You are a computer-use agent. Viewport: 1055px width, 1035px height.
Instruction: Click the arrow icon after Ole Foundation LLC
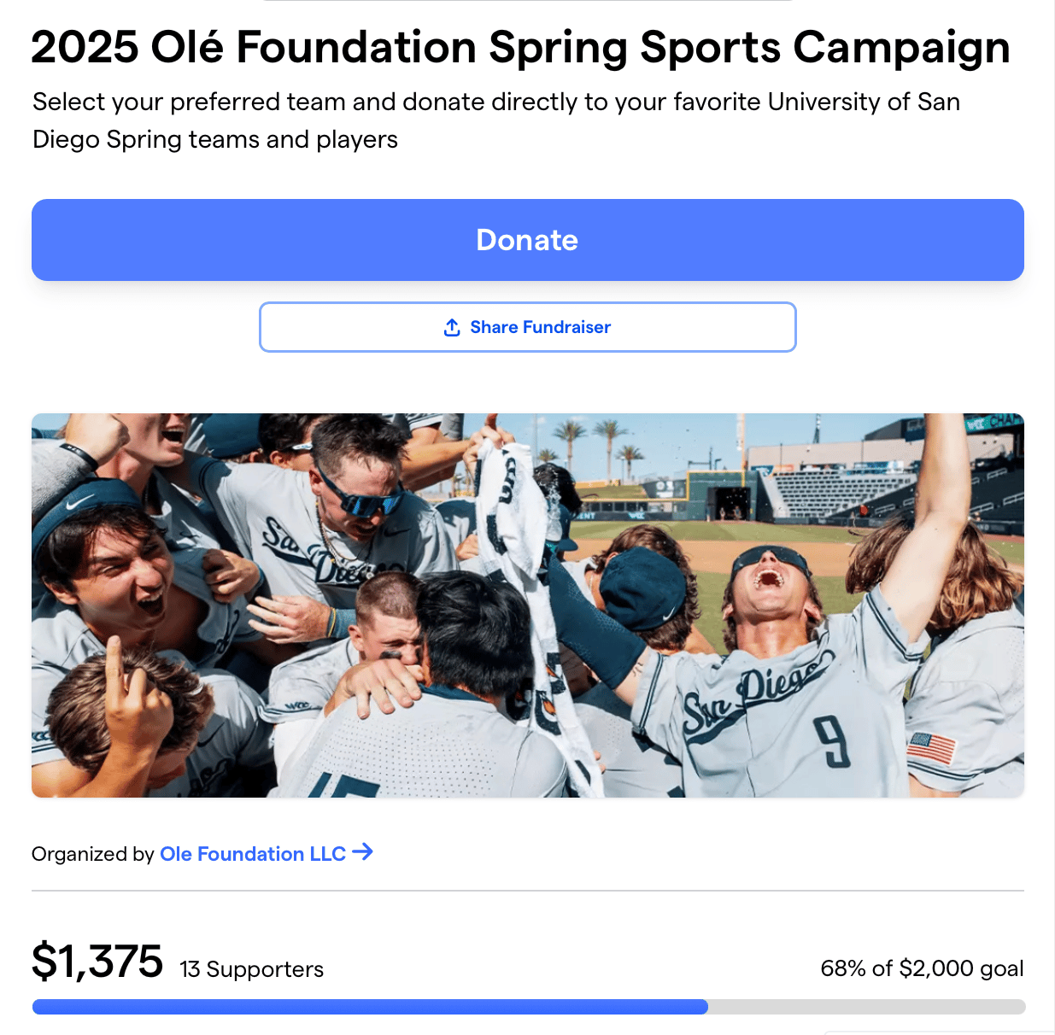tap(362, 851)
